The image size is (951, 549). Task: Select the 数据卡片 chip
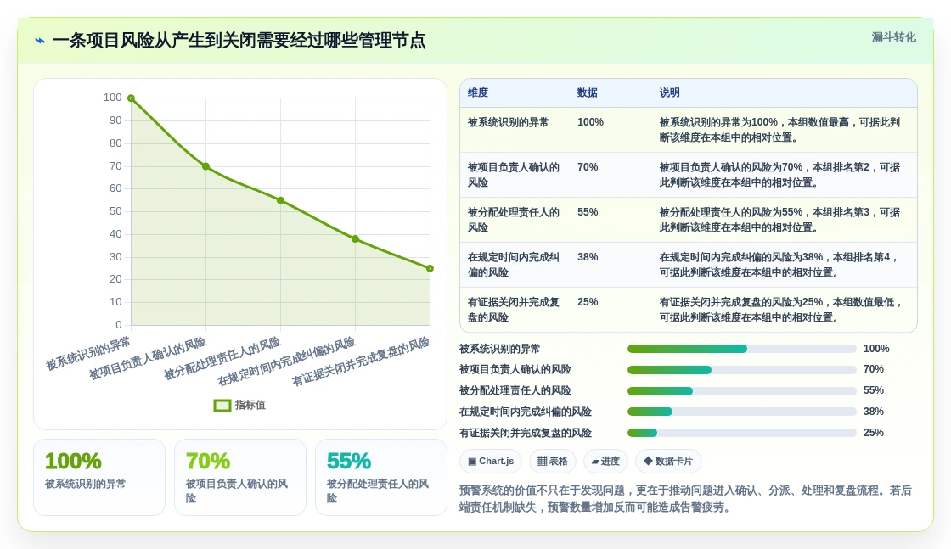[x=668, y=461]
